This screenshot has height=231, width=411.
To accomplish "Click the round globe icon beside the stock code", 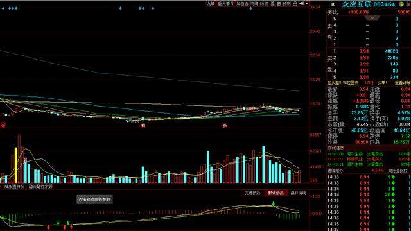I will point(401,4).
